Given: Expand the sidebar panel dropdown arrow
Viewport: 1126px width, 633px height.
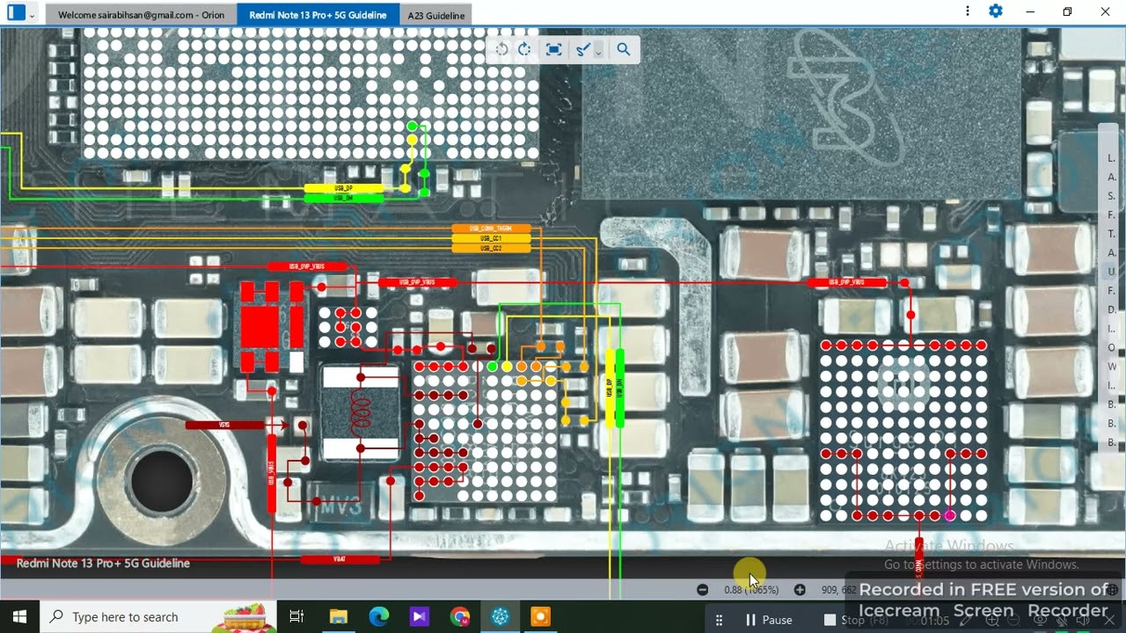Looking at the screenshot, I should (33, 15).
